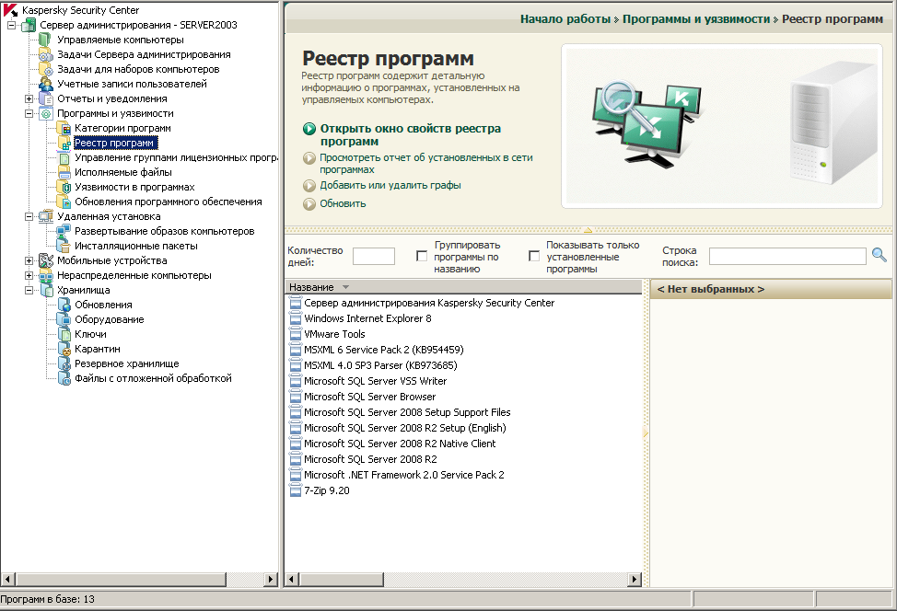Click the Отчеты и уведомления icon
The width and height of the screenshot is (897, 611).
point(45,98)
